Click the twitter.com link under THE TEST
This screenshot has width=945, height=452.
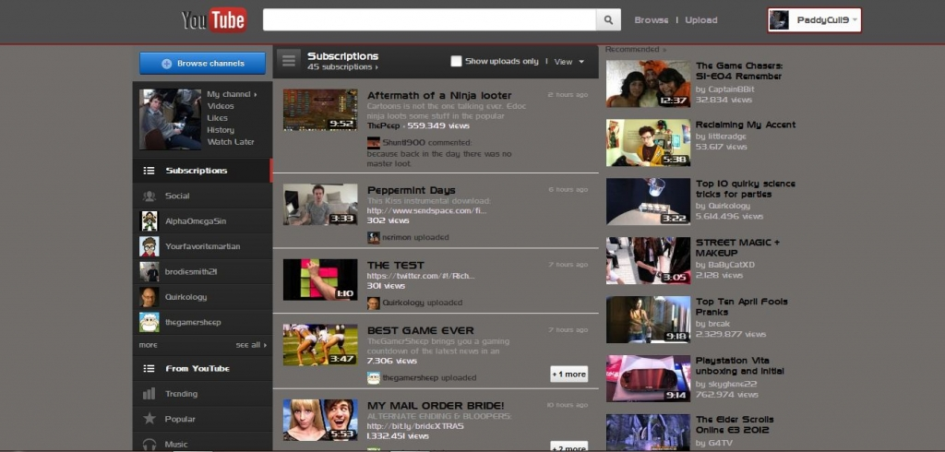pos(421,276)
